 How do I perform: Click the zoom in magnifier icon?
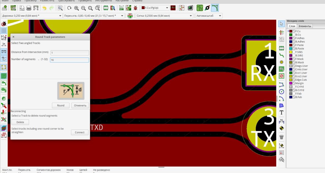[x=76, y=8]
